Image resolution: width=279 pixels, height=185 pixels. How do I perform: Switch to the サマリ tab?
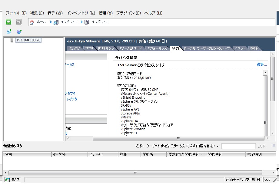pyautogui.click(x=89, y=48)
